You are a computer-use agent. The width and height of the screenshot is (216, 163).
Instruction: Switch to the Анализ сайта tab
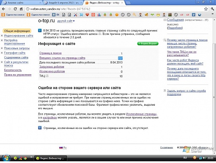pyautogui.click(x=22, y=3)
